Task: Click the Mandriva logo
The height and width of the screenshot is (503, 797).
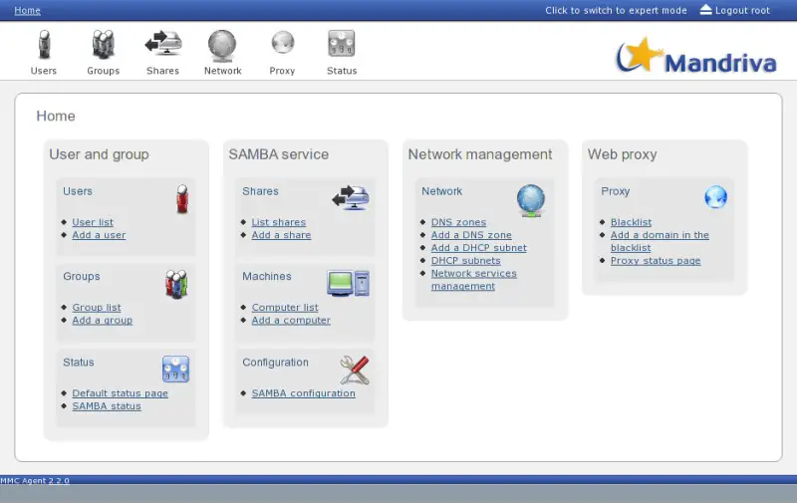Action: [x=696, y=56]
